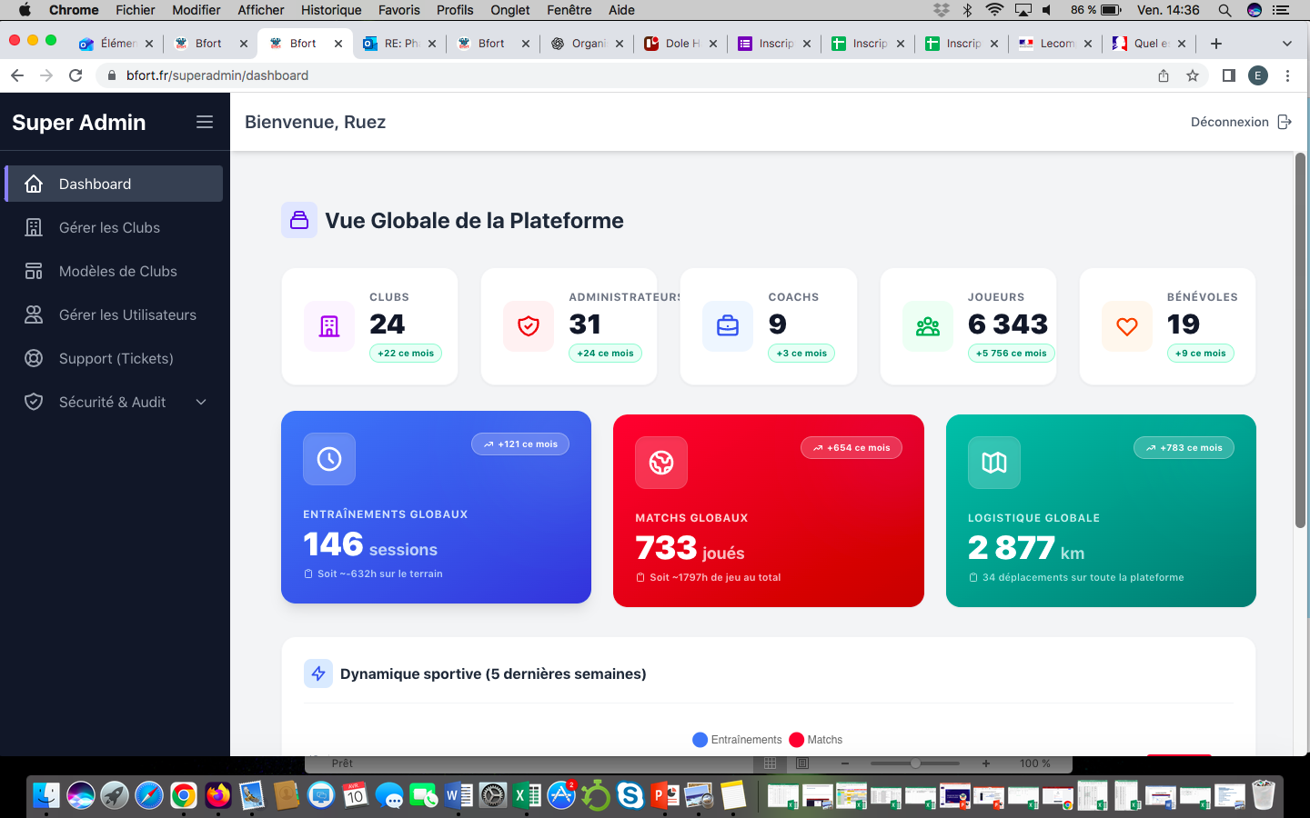Toggle the sidebar hamburger menu icon

click(205, 122)
